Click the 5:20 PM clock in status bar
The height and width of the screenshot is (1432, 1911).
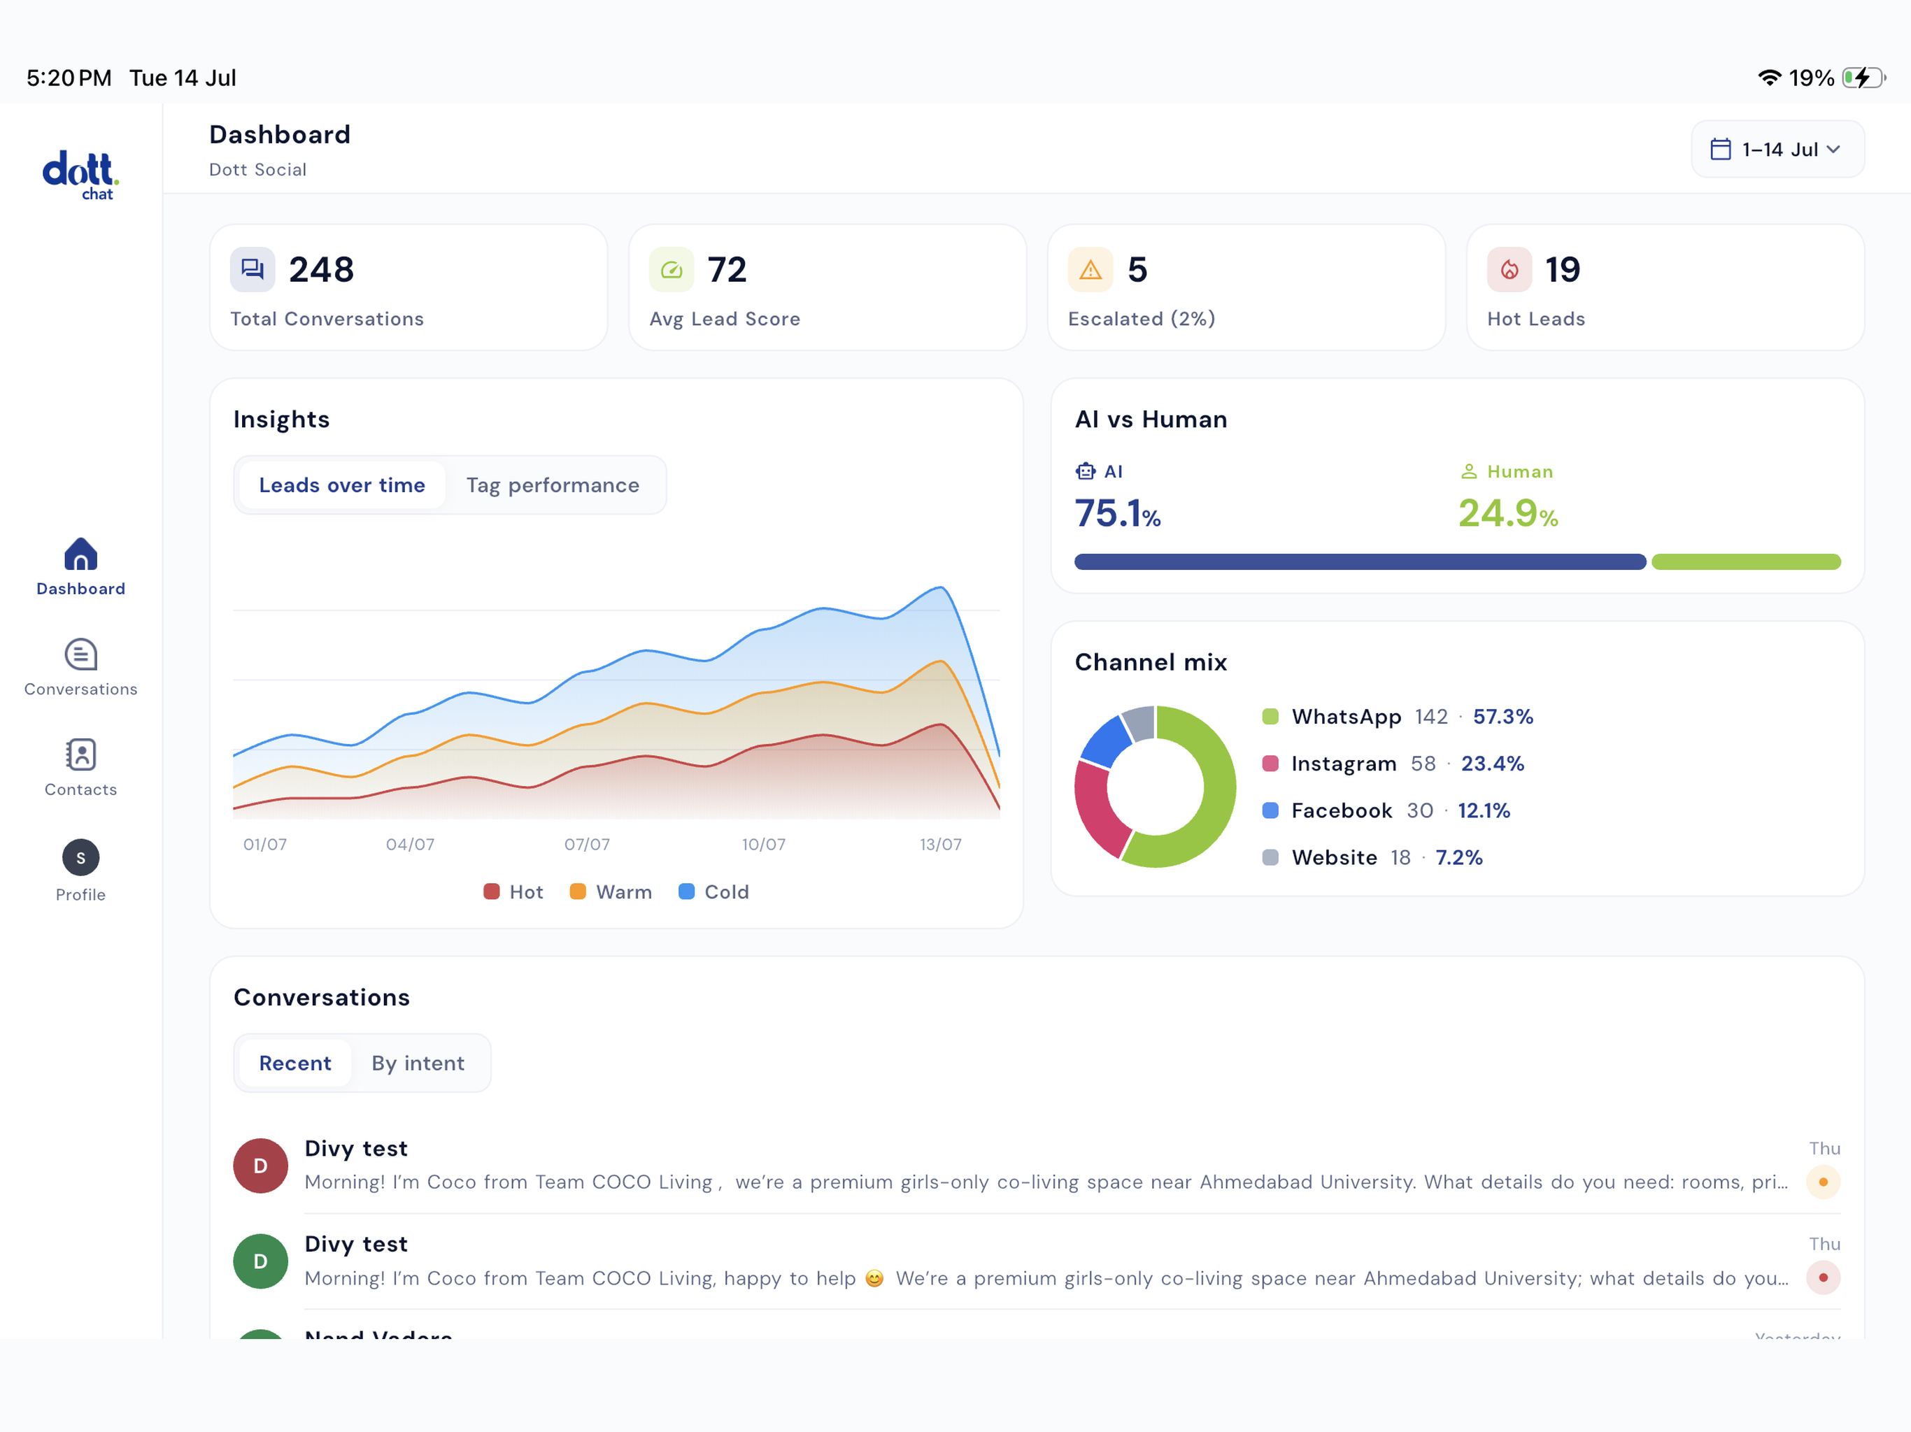[x=69, y=78]
